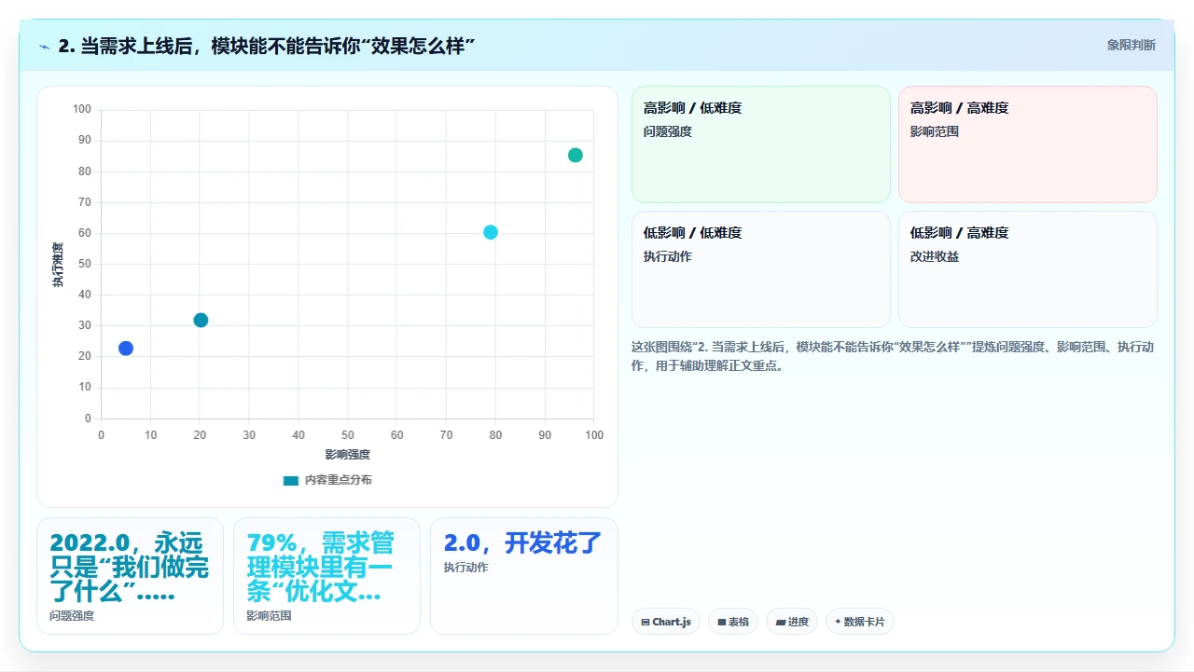Image resolution: width=1194 pixels, height=672 pixels.
Task: Click the section heading 2. 当需求上线后
Action: point(267,46)
